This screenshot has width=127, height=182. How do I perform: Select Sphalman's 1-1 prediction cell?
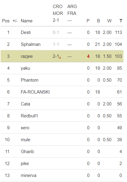pos(56,44)
